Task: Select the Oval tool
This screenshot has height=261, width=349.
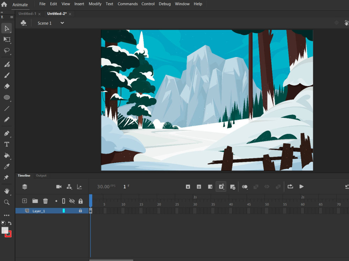Action: click(7, 97)
